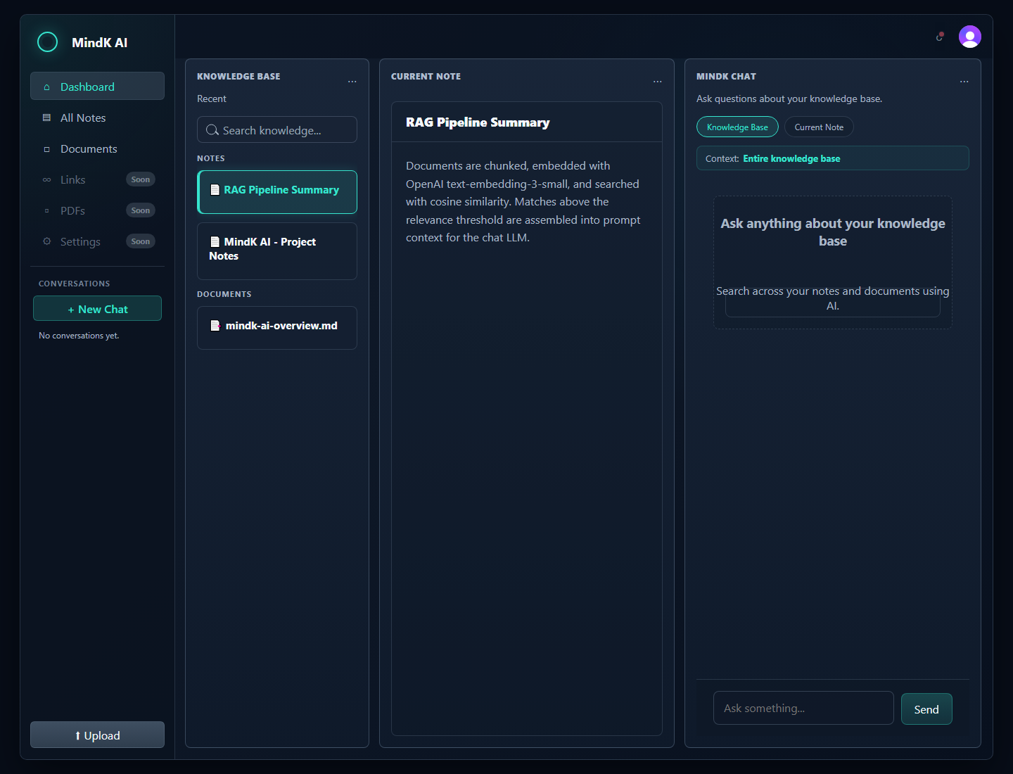This screenshot has height=774, width=1013.
Task: Click the note body starting 'Documents are chunked'
Action: 523,202
